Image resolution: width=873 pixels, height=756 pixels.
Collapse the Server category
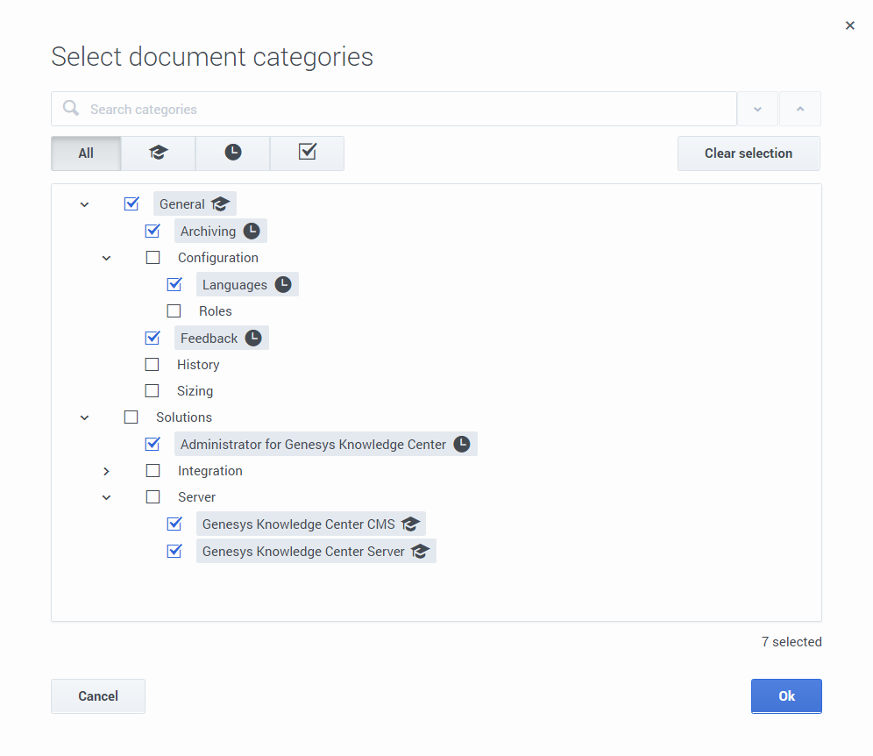106,497
